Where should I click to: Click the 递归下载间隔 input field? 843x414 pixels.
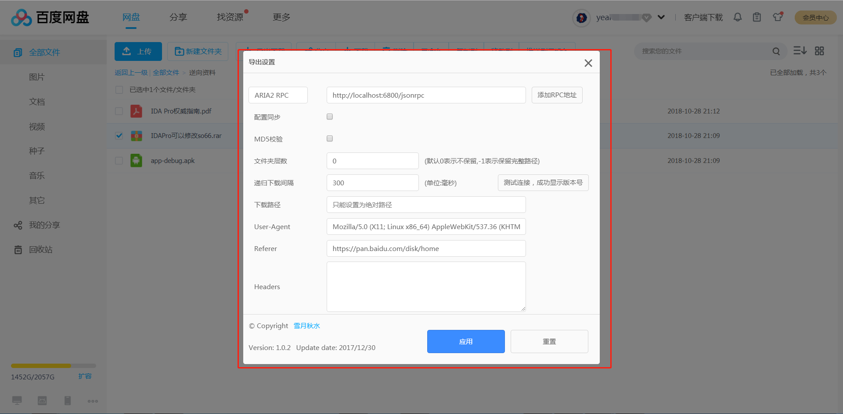[373, 183]
